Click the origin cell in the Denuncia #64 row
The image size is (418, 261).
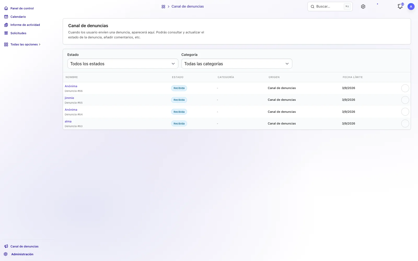click(282, 112)
